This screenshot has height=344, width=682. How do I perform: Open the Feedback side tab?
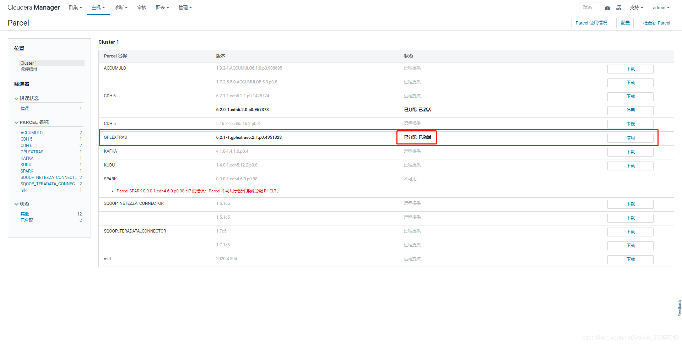point(679,308)
